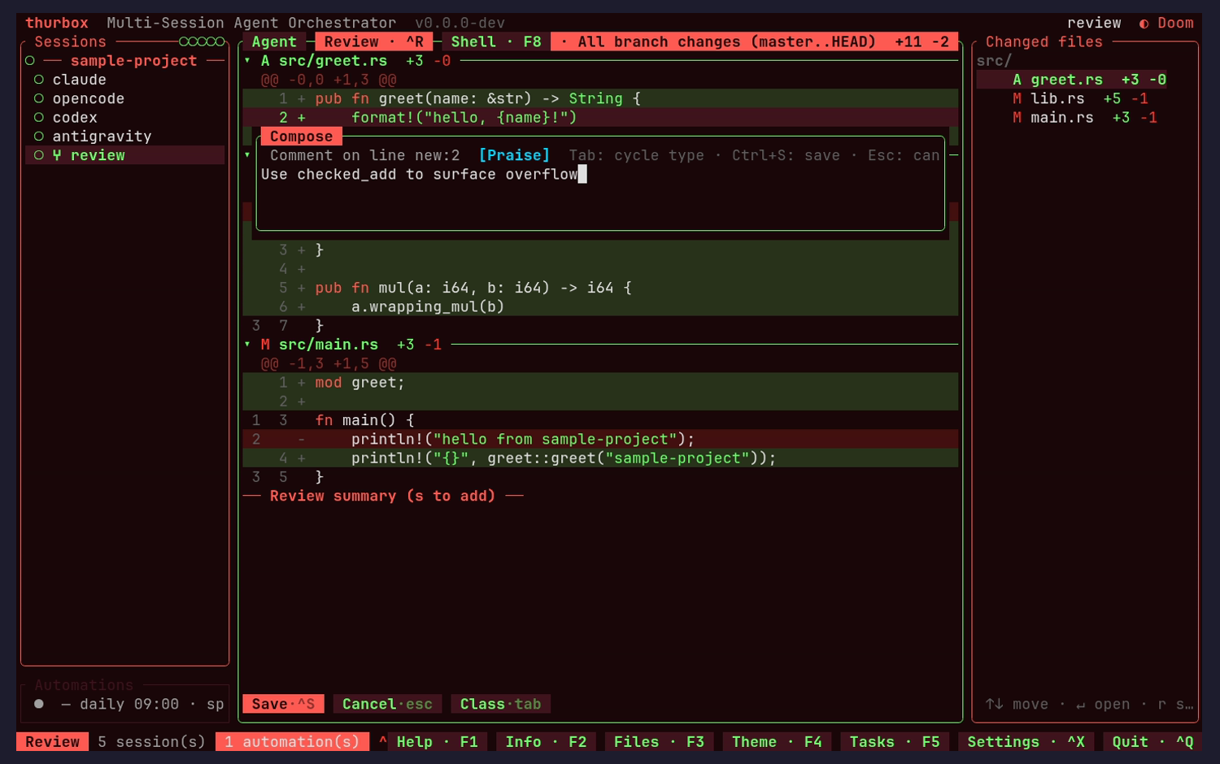The width and height of the screenshot is (1220, 764).
Task: Click the sample-project group circle icon
Action: click(30, 61)
